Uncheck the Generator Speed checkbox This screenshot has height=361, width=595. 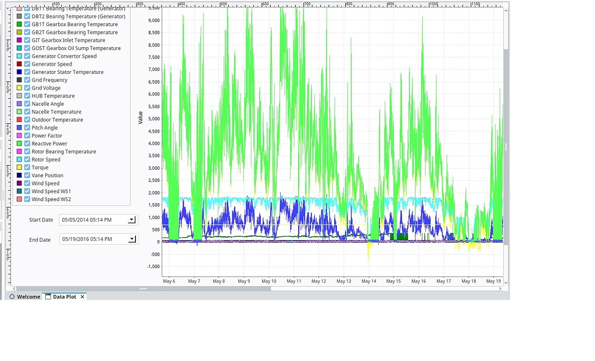pyautogui.click(x=27, y=63)
